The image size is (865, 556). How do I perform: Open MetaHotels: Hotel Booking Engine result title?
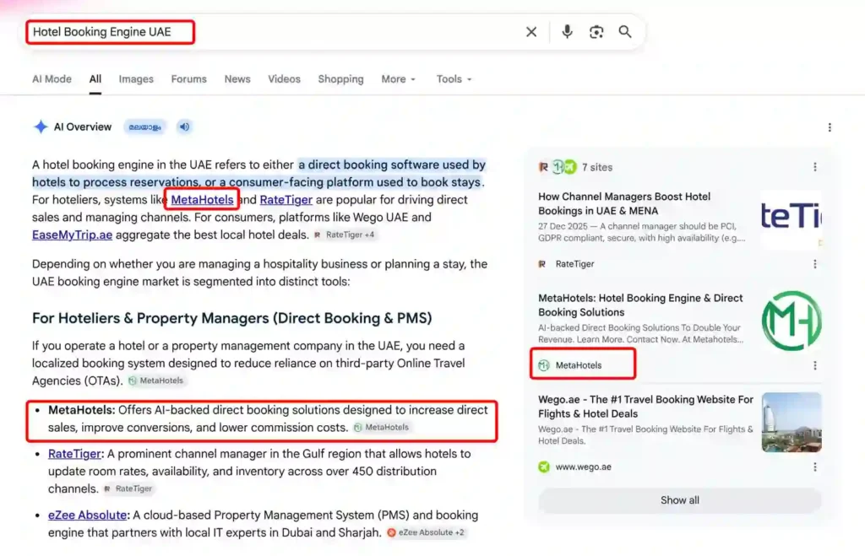pyautogui.click(x=640, y=305)
